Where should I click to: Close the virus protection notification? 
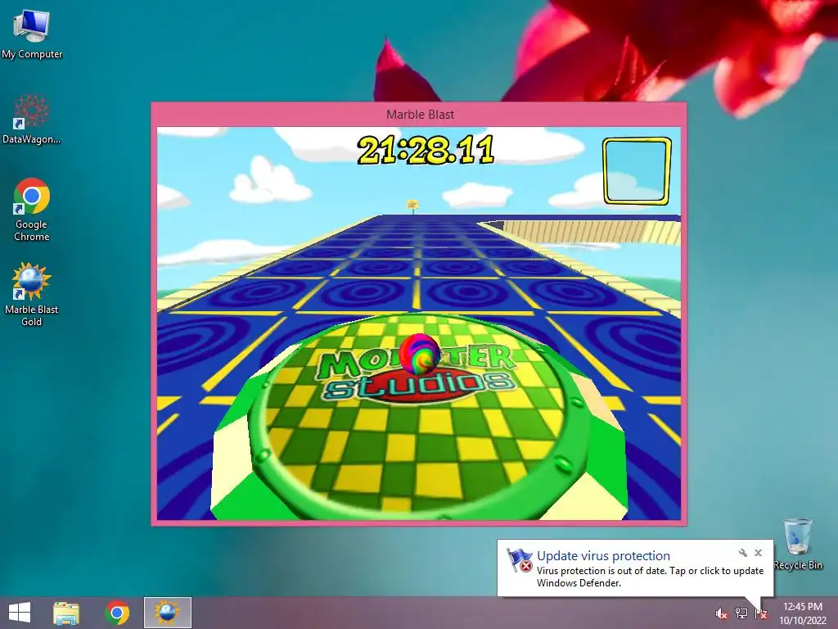759,553
